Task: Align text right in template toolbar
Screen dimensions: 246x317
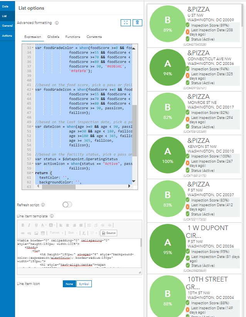Action: (74, 225)
